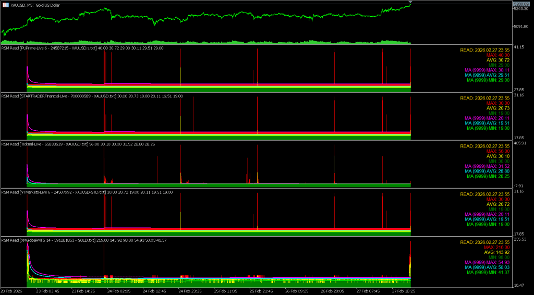This screenshot has height=295, width=534.
Task: Click the AVG: 30.72 yellow label
Action: pos(498,60)
